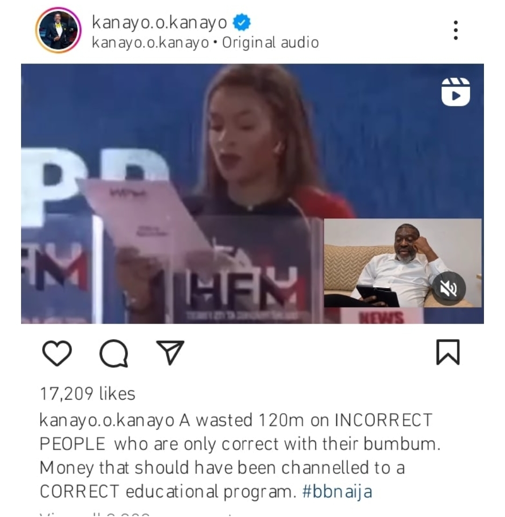
Task: Open the kanayo.o.kanayo username at top
Action: pyautogui.click(x=159, y=22)
